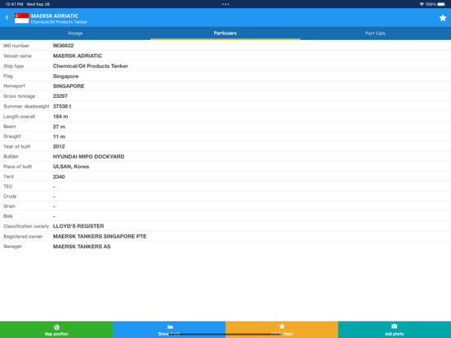Select Draught value 11 m

pyautogui.click(x=59, y=136)
